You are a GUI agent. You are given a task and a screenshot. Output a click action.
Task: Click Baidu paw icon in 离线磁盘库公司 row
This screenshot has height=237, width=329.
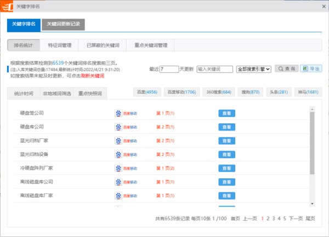pyautogui.click(x=118, y=182)
